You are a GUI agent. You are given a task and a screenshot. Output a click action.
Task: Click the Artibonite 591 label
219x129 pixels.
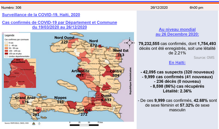(x=80, y=73)
